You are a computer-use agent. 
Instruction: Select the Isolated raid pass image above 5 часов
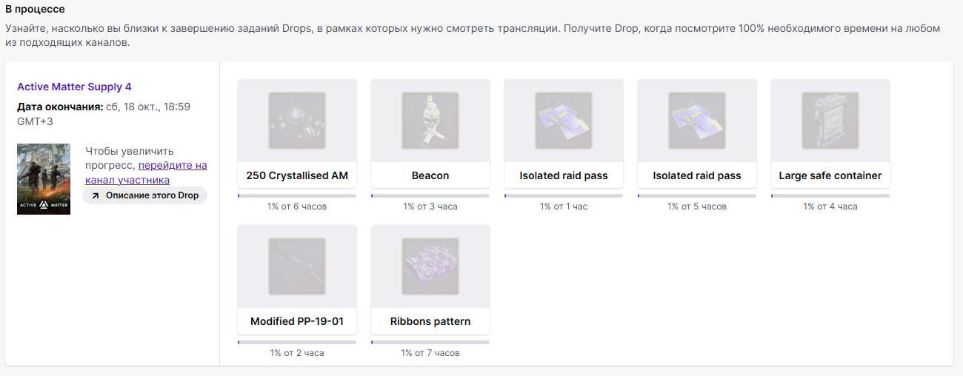pos(697,121)
